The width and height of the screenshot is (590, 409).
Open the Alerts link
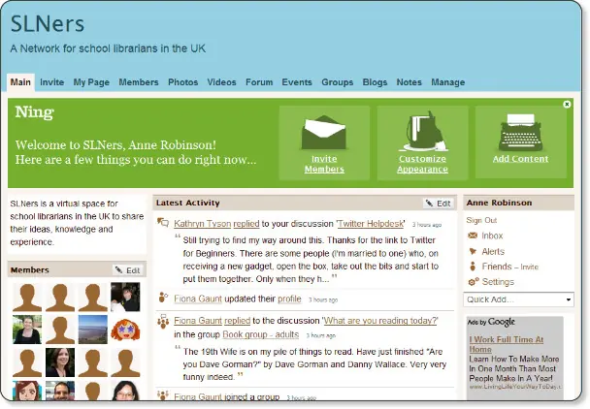point(493,251)
